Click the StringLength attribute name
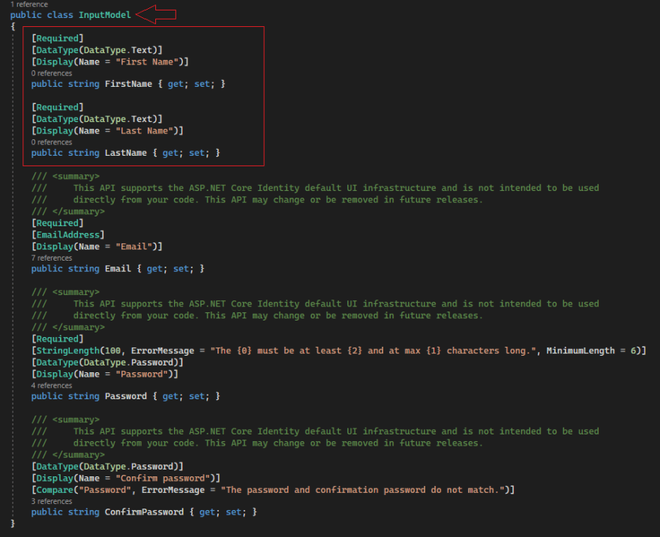This screenshot has height=537, width=660. pos(67,351)
